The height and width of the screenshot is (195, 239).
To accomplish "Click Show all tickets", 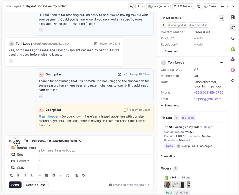I will (168, 156).
